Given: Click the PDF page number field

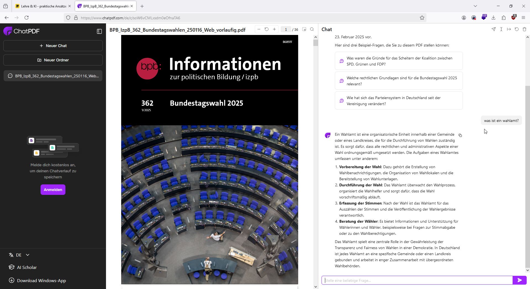Looking at the screenshot, I should 286,29.
